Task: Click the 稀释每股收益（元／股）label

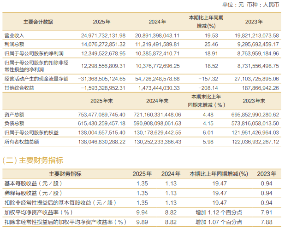Action: click(x=33, y=193)
